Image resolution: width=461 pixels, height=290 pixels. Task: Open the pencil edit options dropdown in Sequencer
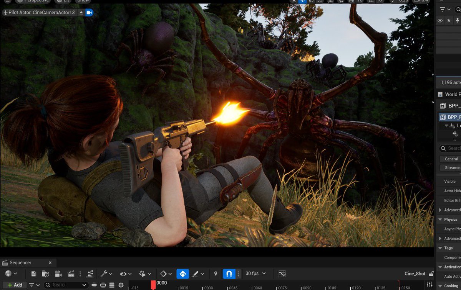198,274
